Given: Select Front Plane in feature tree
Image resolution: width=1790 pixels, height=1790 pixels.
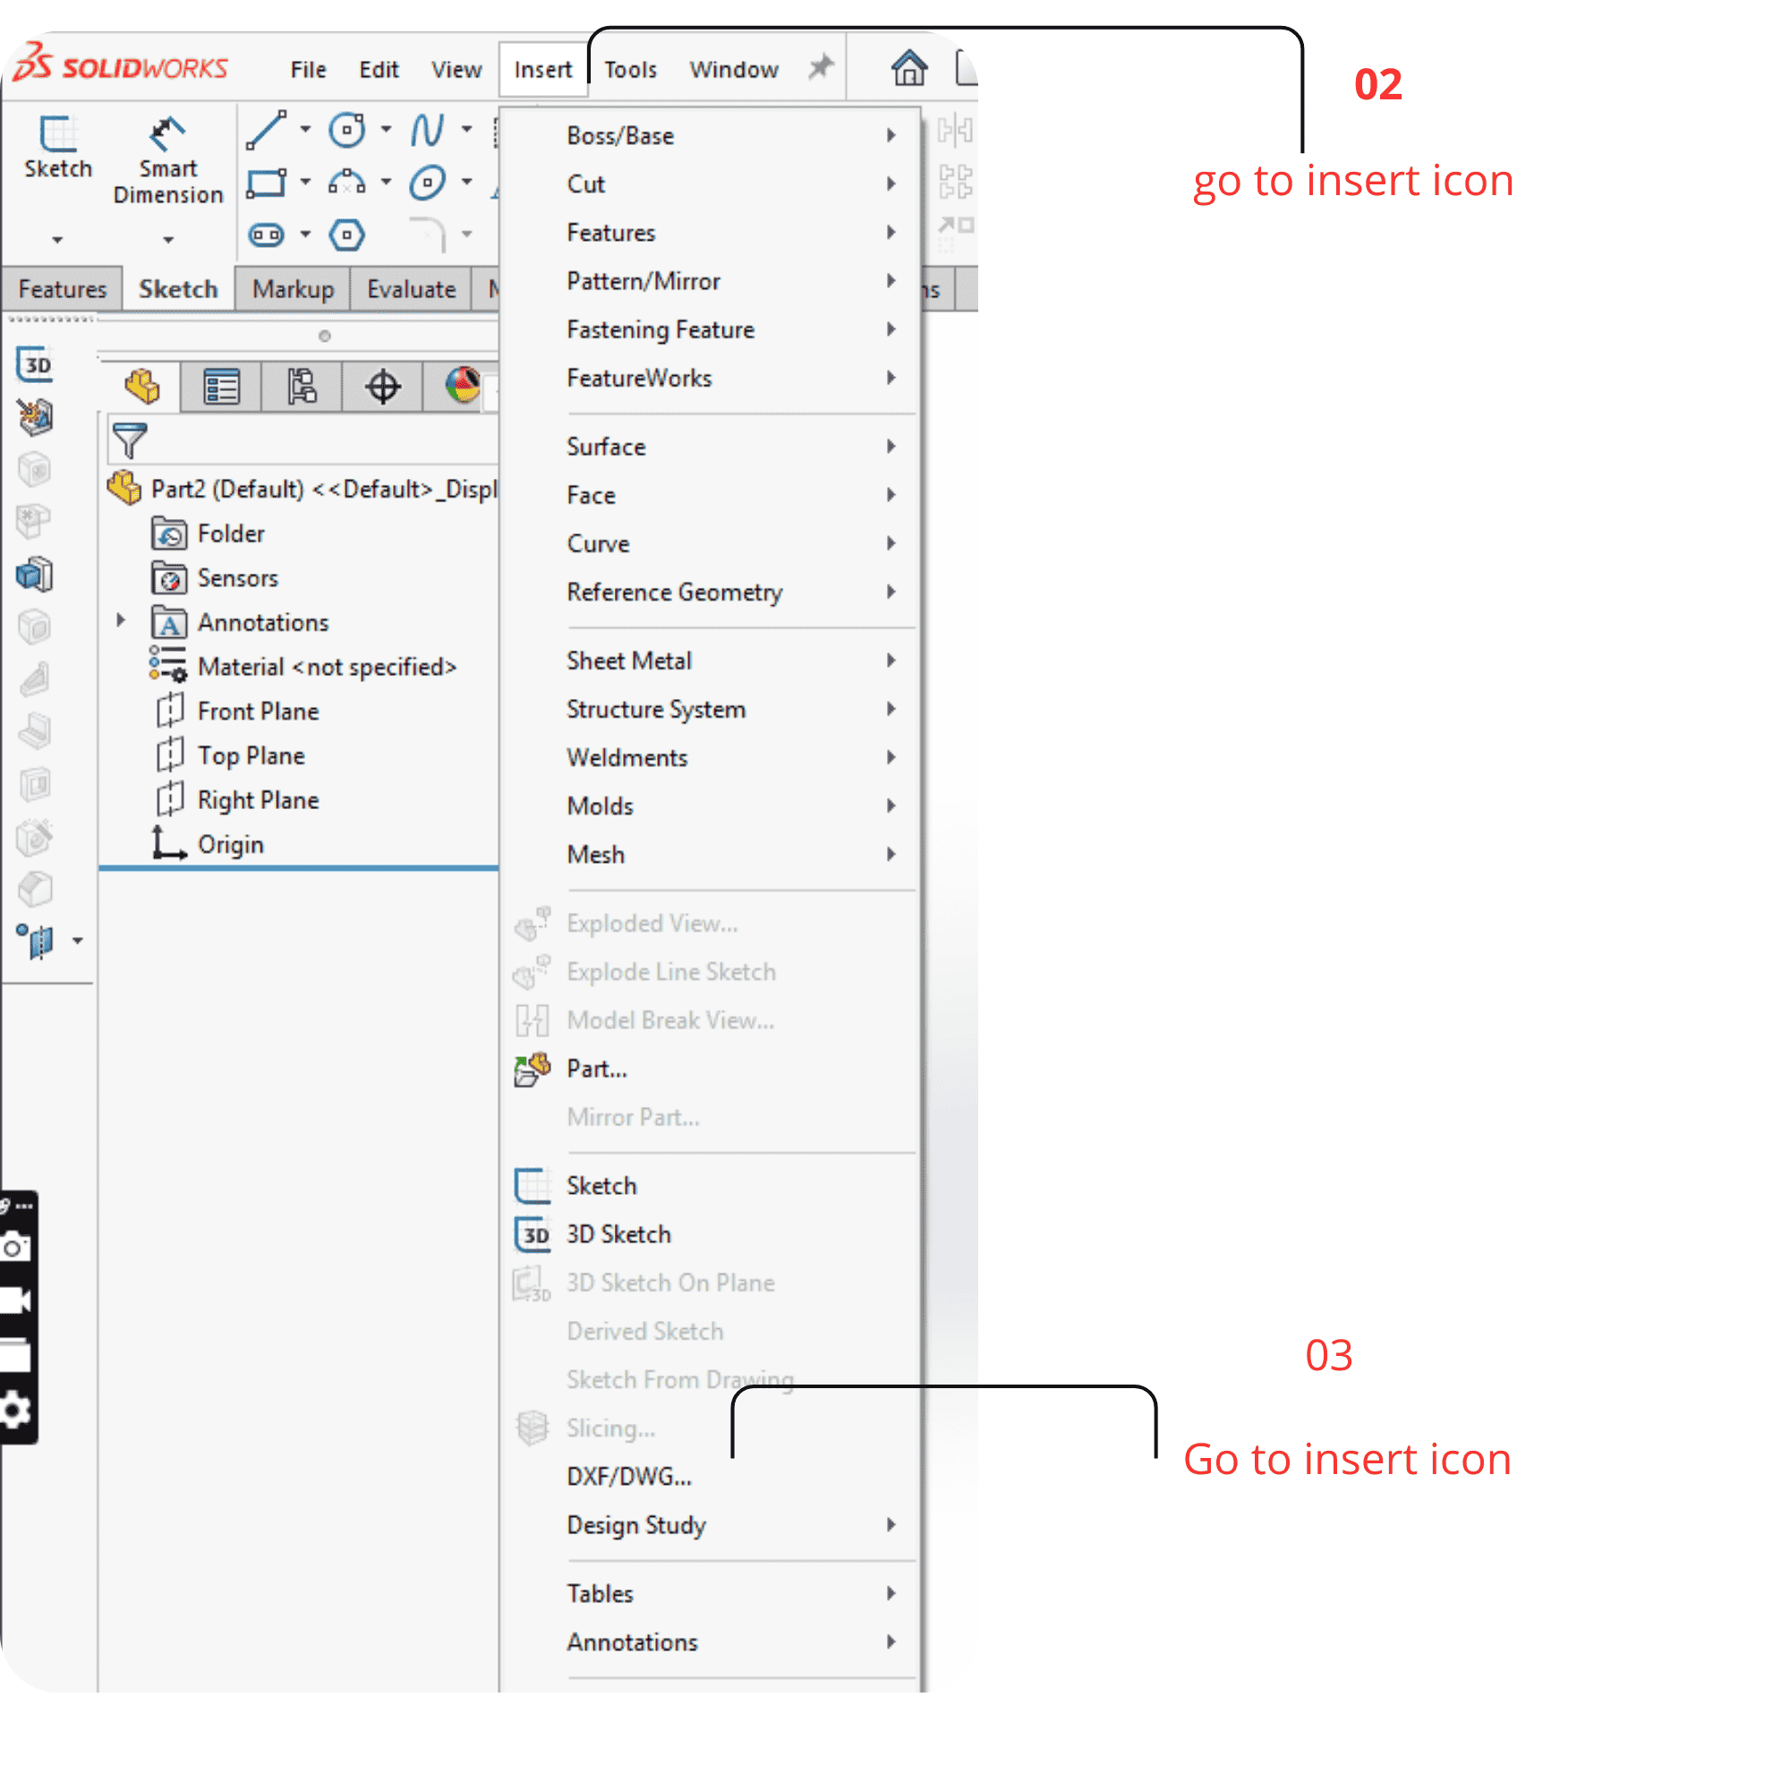Looking at the screenshot, I should pos(258,711).
